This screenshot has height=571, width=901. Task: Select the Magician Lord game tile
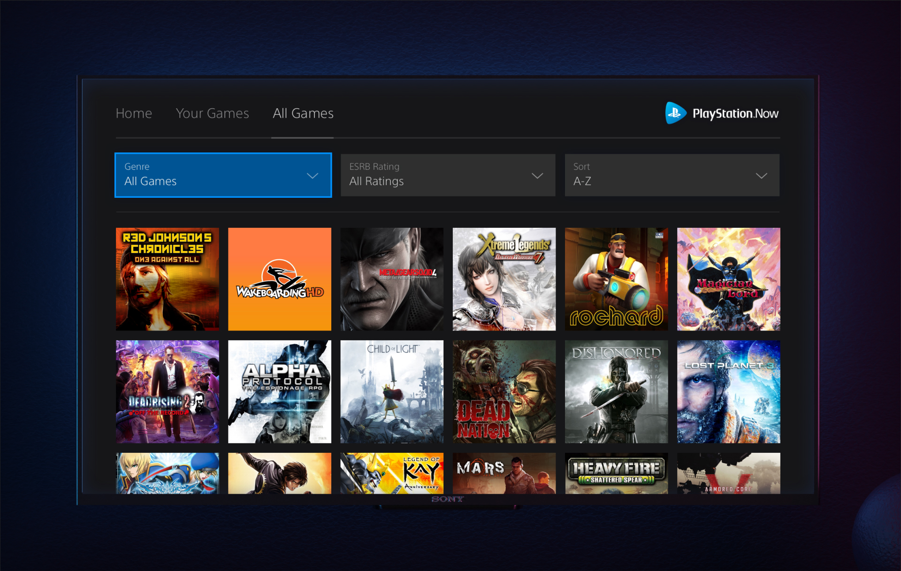(x=728, y=279)
